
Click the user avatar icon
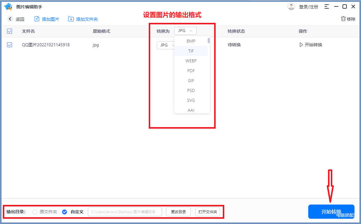(x=291, y=6)
